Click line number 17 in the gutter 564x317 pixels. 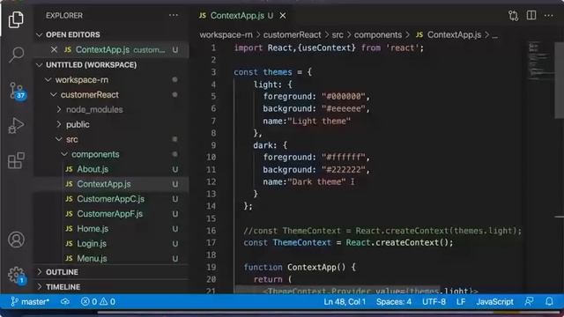(211, 243)
